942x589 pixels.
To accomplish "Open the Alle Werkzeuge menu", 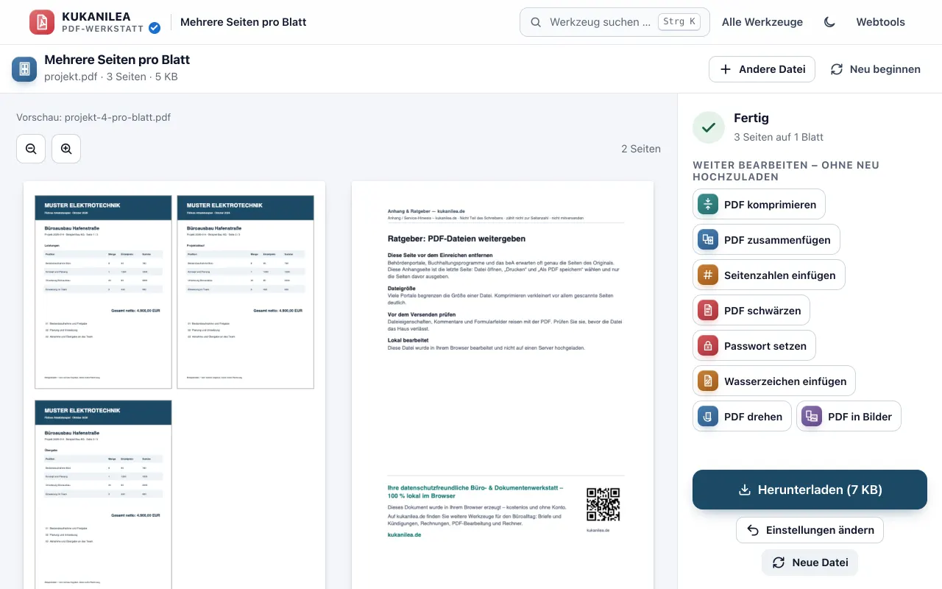I will point(762,22).
